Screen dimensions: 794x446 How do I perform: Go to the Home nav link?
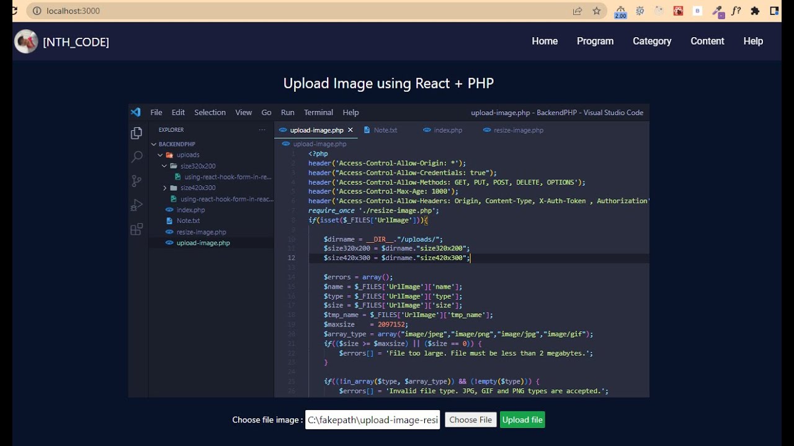[x=545, y=41]
